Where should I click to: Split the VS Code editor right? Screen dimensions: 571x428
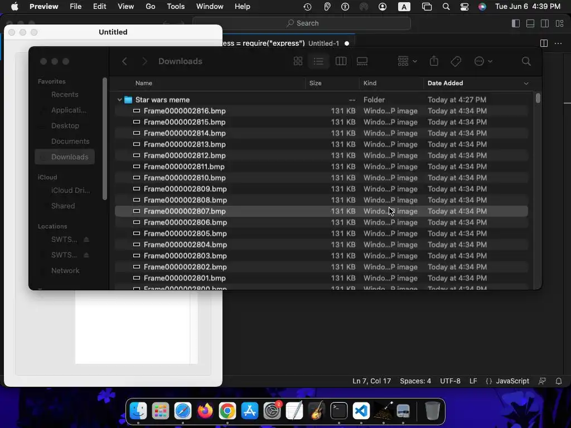coord(544,43)
